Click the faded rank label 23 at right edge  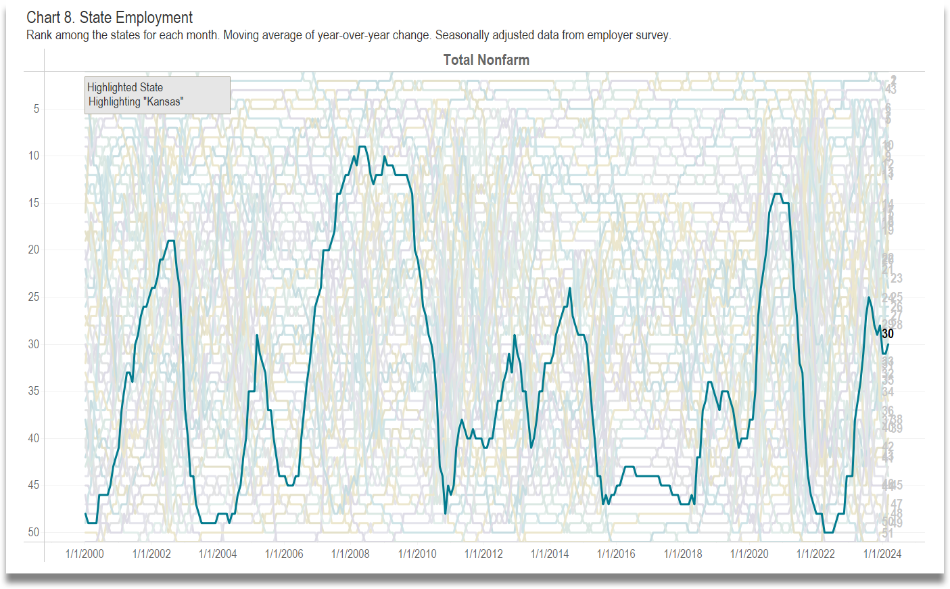coord(897,278)
